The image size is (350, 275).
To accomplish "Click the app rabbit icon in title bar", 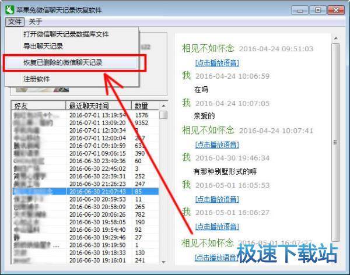I will pyautogui.click(x=9, y=10).
